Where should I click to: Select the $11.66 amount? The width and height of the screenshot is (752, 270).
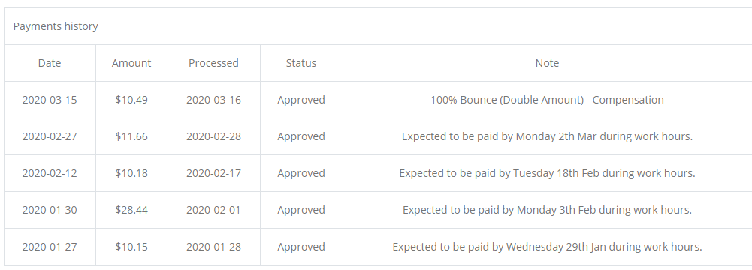(131, 137)
